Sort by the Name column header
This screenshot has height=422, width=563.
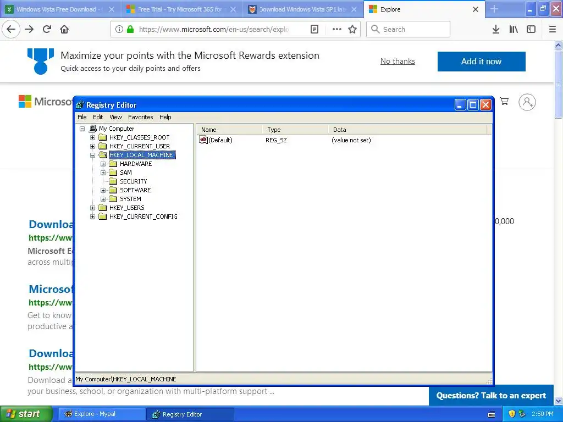pyautogui.click(x=229, y=130)
